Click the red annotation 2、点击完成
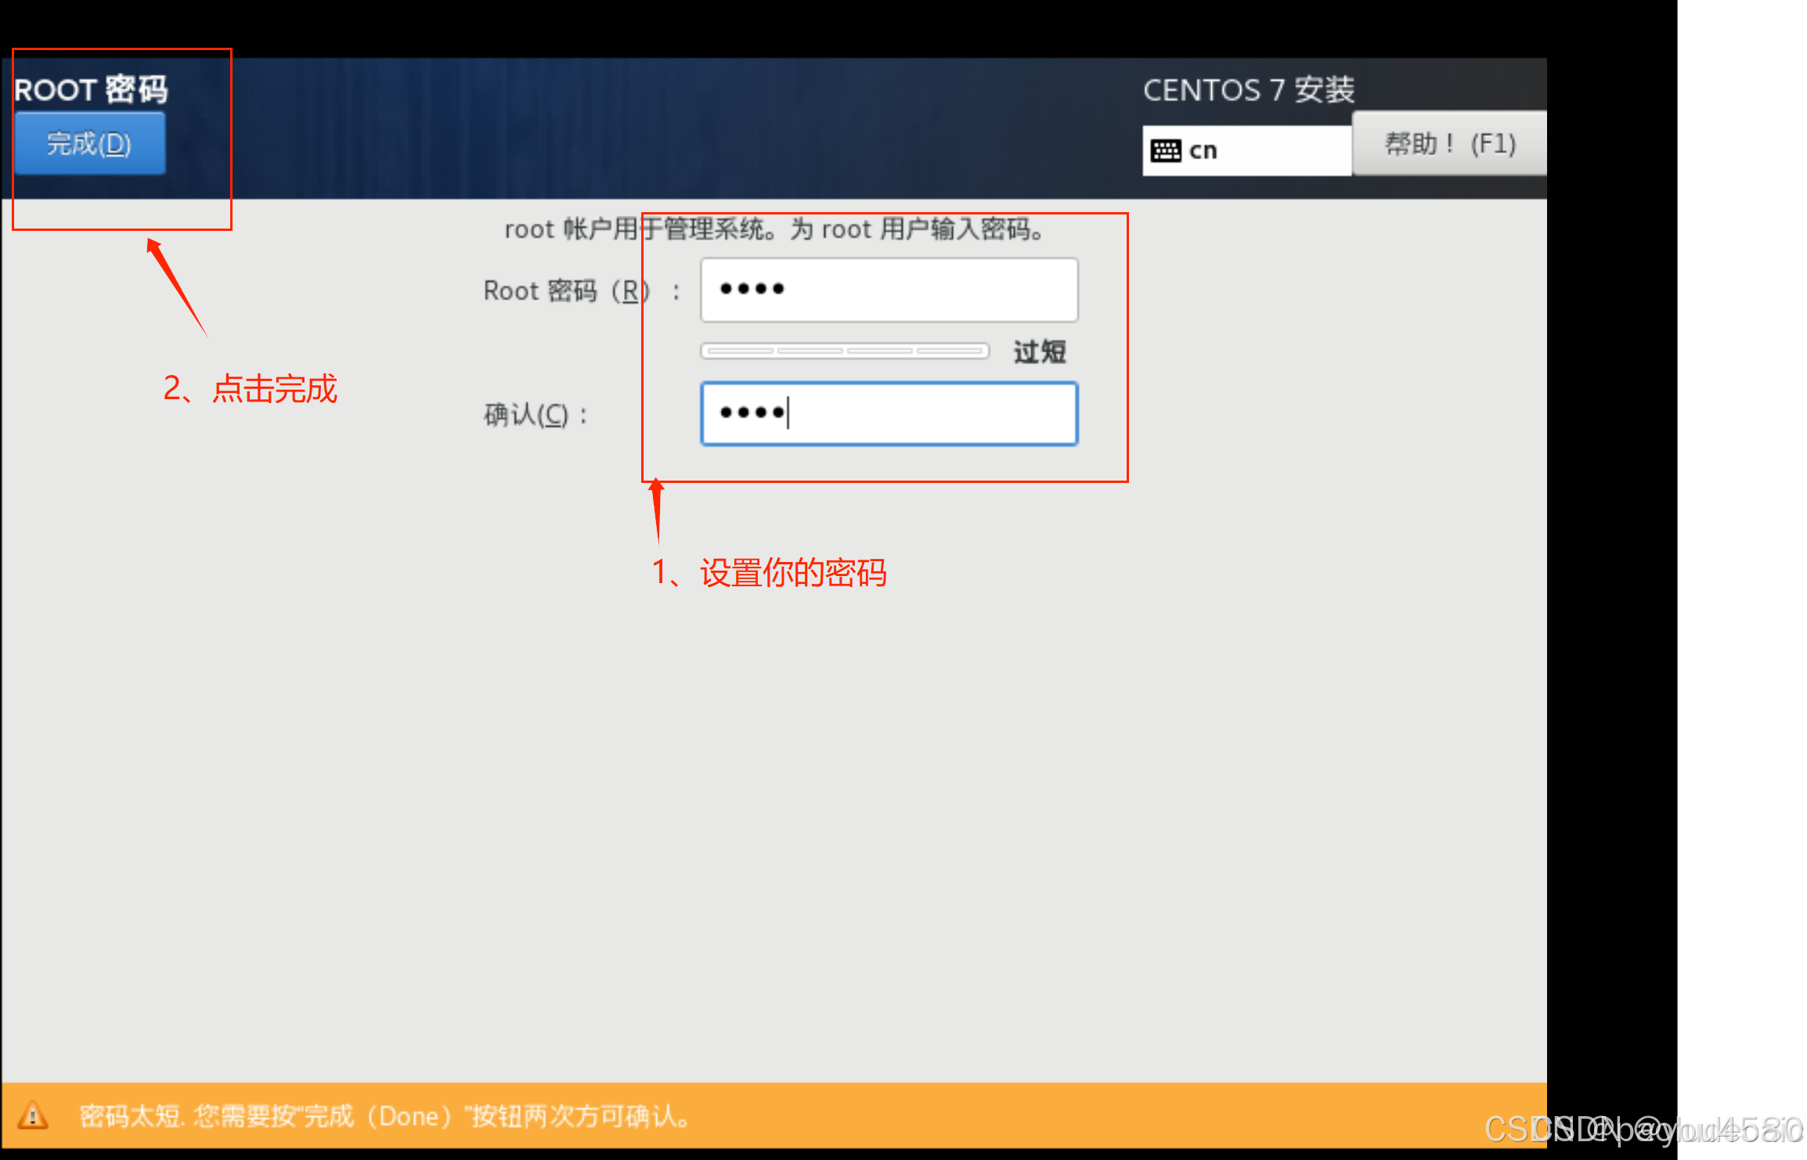The height and width of the screenshot is (1160, 1807). pyautogui.click(x=250, y=388)
